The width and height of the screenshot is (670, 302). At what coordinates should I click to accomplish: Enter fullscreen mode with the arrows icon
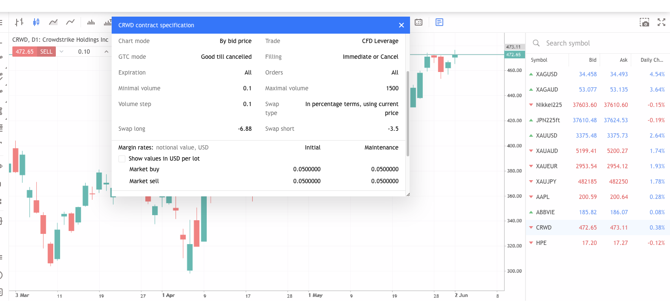click(x=661, y=22)
